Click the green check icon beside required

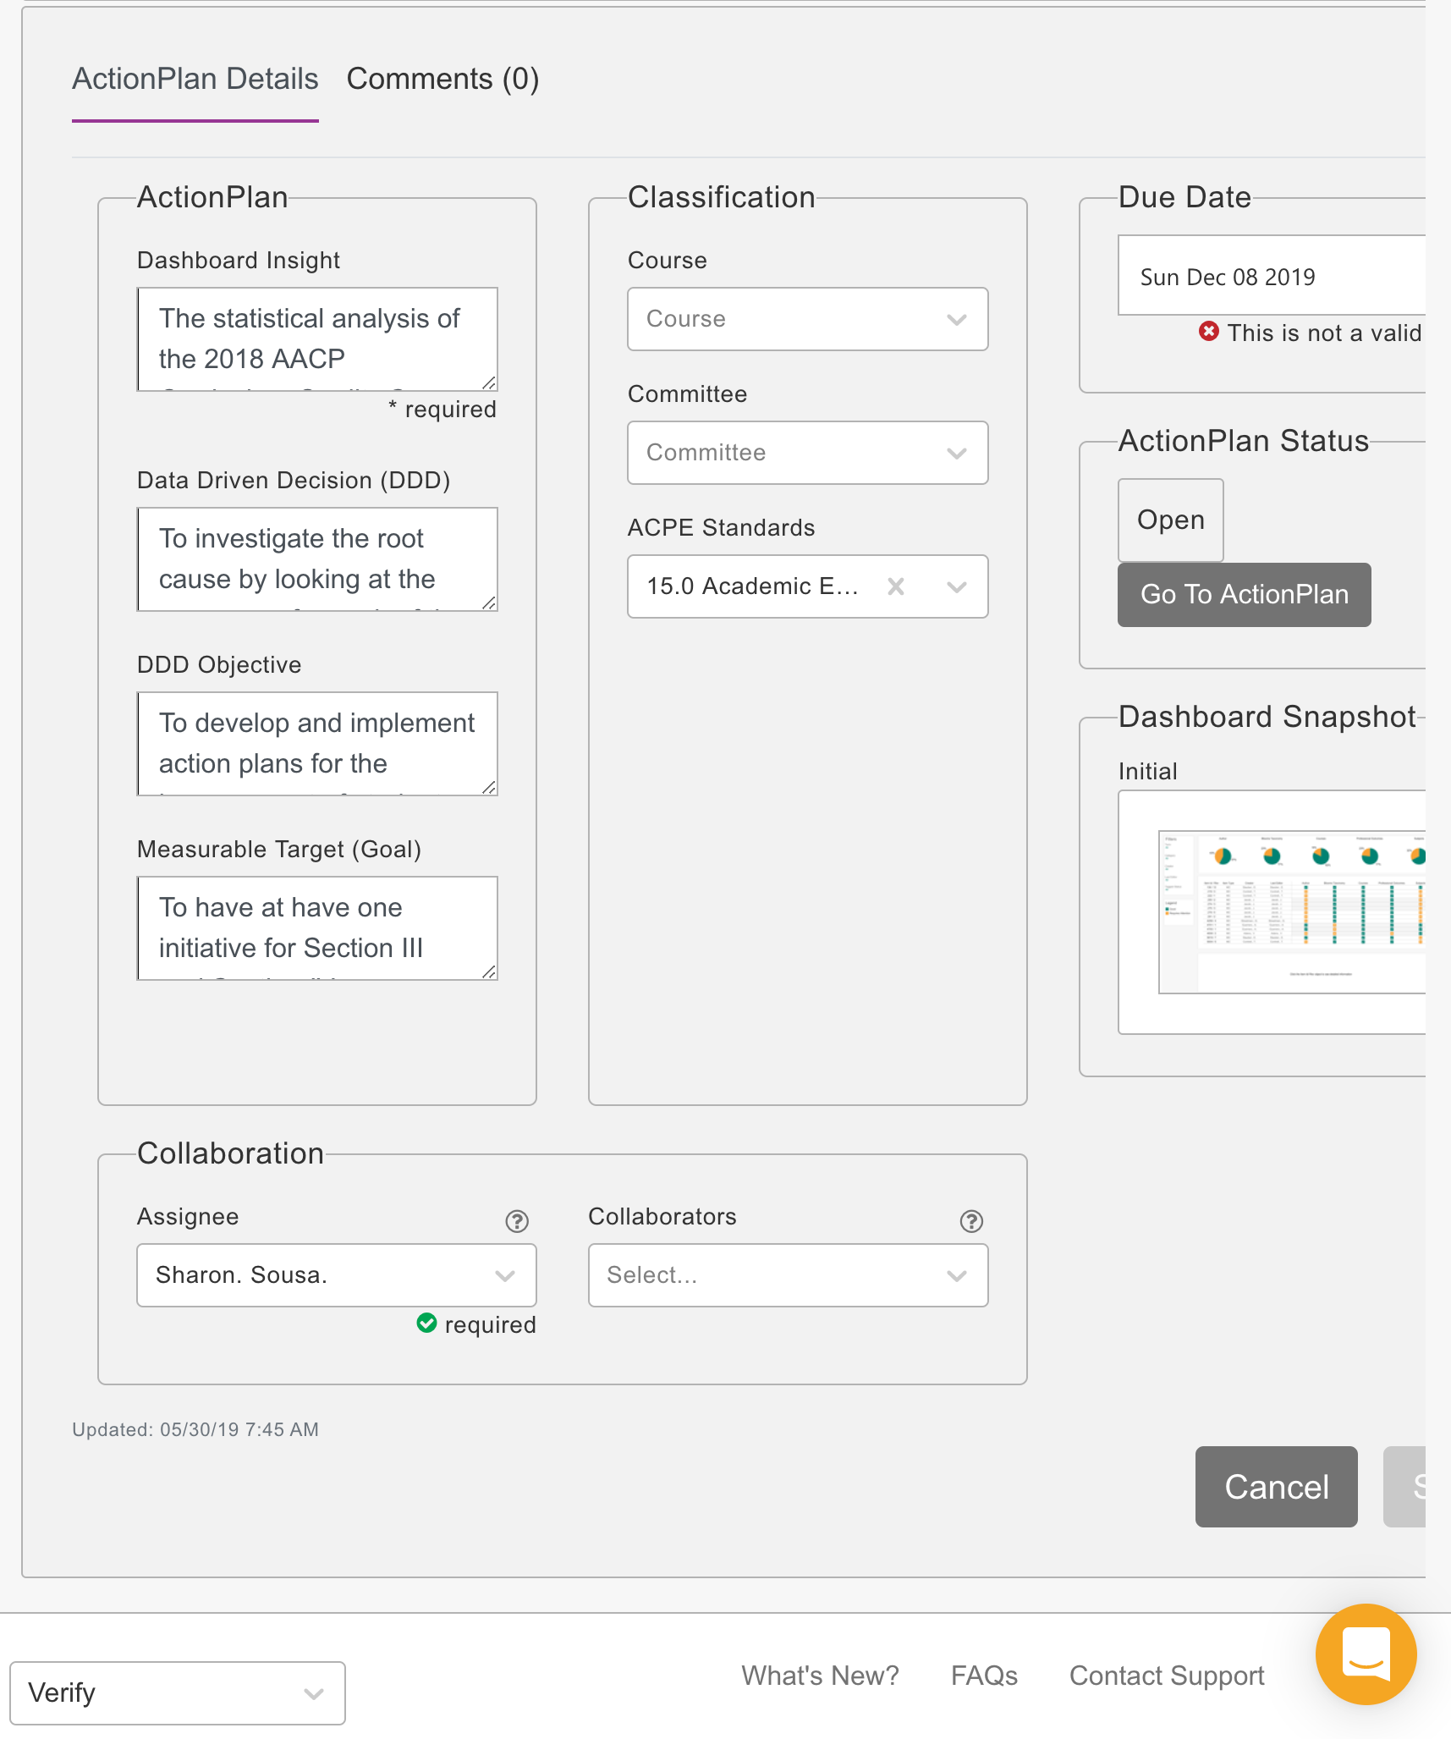(426, 1324)
